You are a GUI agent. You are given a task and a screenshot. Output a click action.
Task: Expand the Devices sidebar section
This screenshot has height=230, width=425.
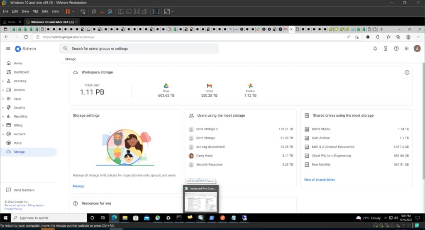click(x=3, y=90)
